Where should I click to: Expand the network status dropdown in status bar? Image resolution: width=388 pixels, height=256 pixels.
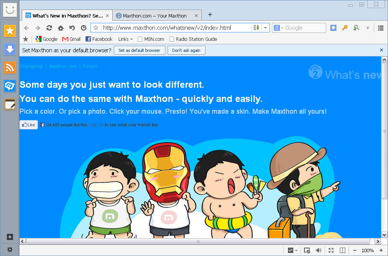(x=296, y=250)
